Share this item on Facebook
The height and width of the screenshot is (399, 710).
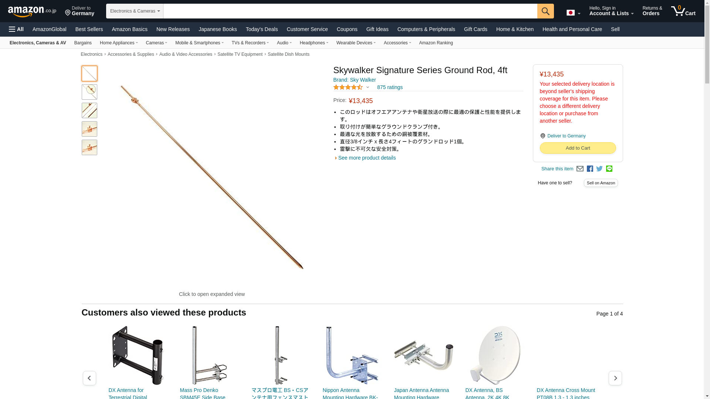click(590, 169)
